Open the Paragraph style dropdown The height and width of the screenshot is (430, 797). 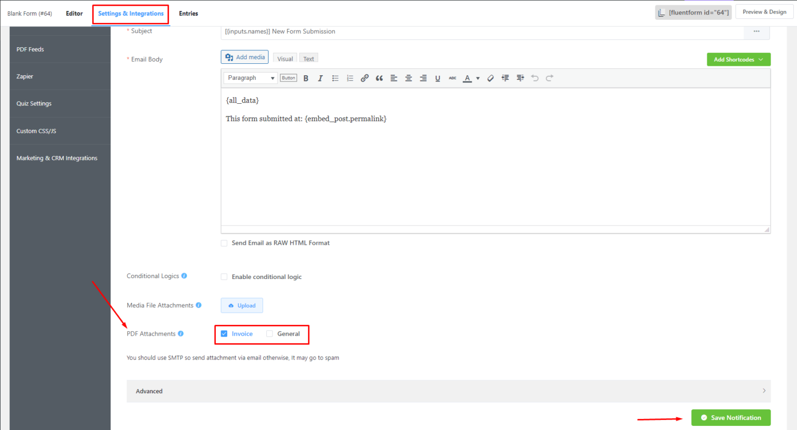(250, 77)
